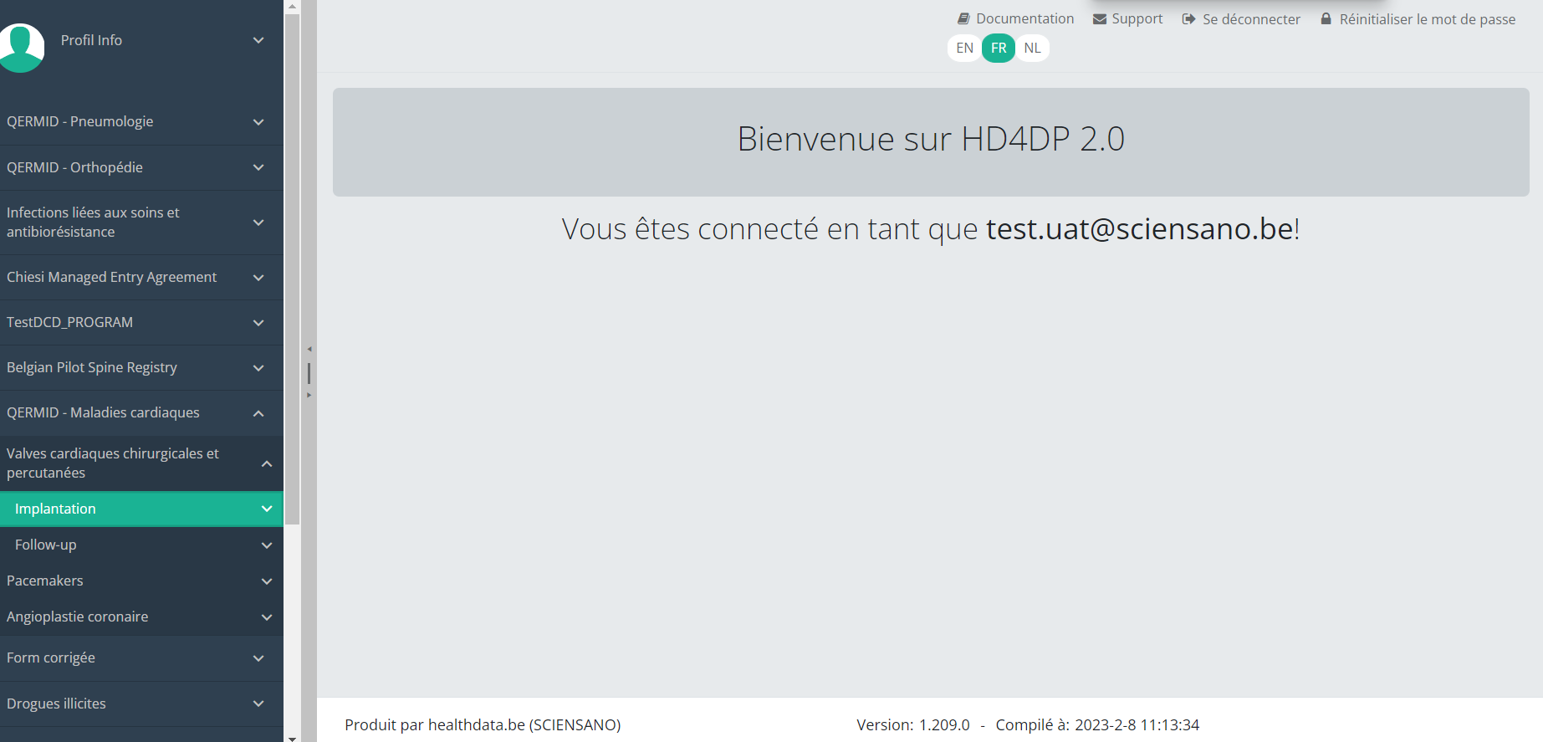Expand QERMID - Pneumologie section
1543x742 pixels.
[258, 122]
